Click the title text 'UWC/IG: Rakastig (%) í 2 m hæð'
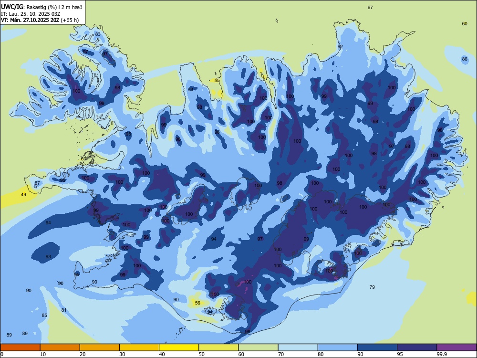 [x=41, y=7]
